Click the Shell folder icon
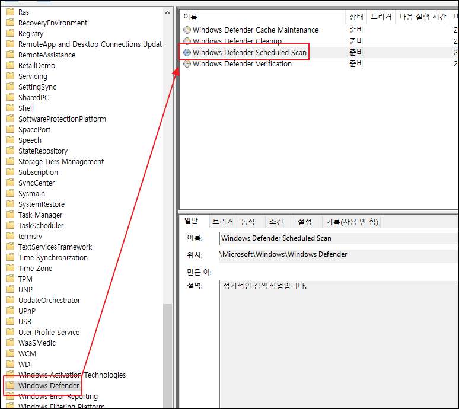 (x=10, y=108)
